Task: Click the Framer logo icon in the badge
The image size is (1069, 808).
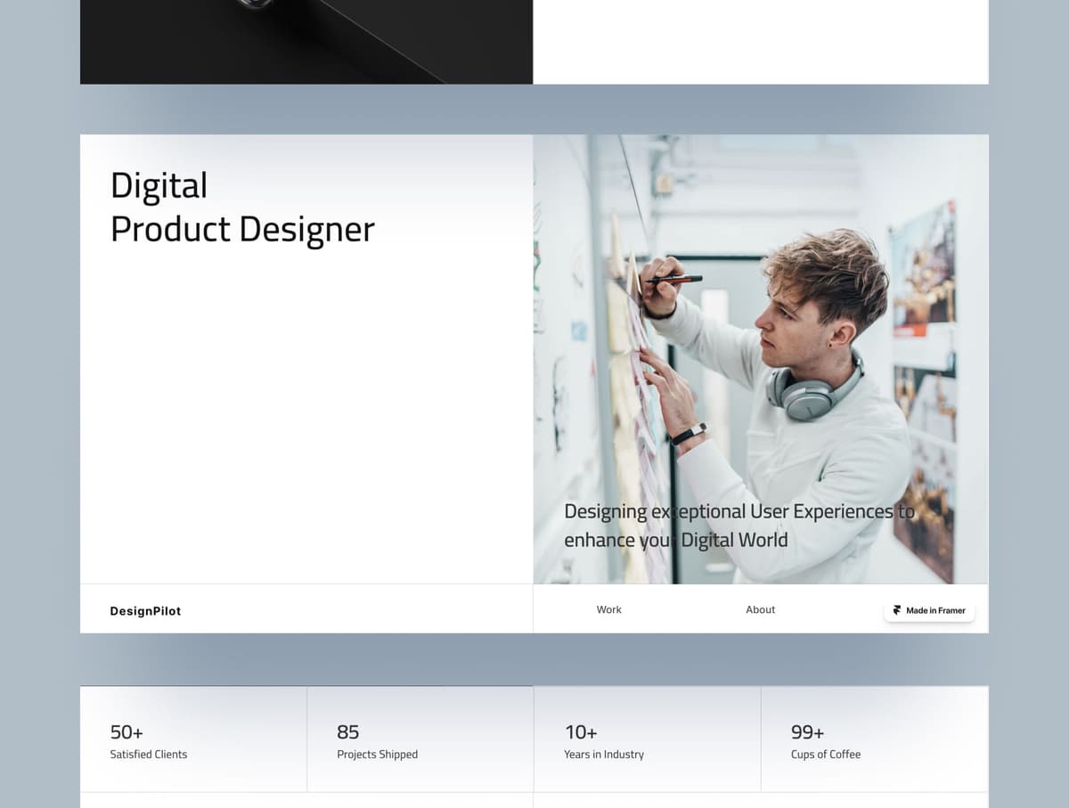Action: (896, 610)
